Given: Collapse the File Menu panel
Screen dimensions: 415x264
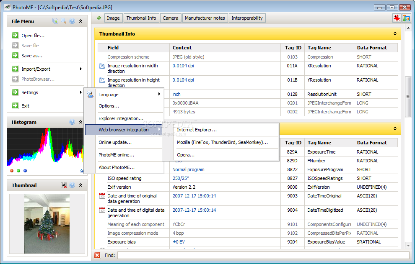Looking at the screenshot, I should click(81, 21).
